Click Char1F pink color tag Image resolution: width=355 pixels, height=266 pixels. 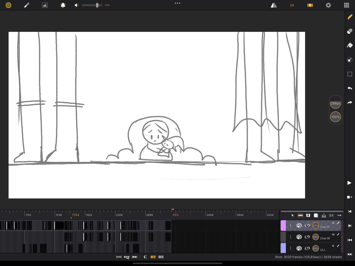click(x=283, y=226)
